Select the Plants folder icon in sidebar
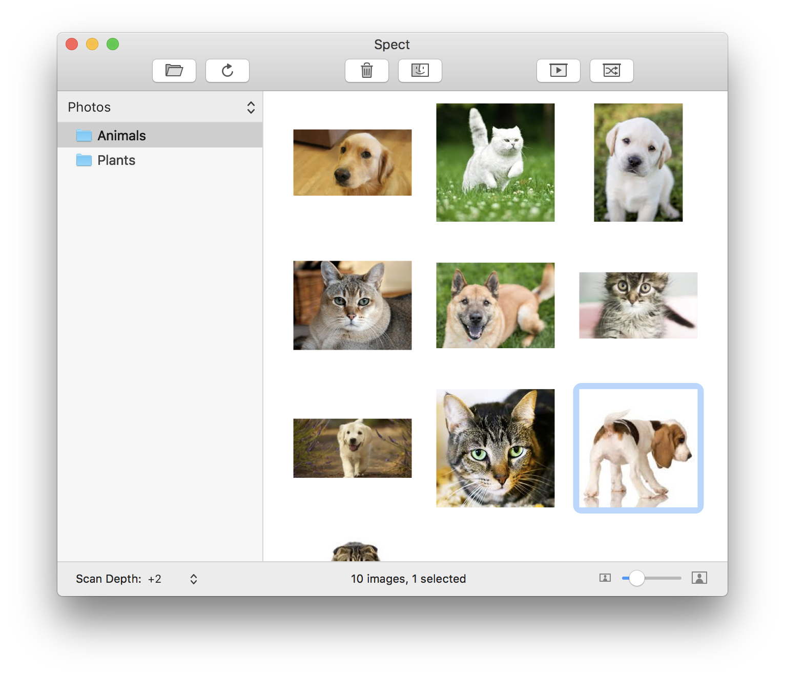The width and height of the screenshot is (785, 678). pos(84,160)
